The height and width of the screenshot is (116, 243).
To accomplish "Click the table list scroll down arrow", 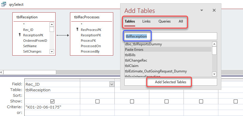I will [x=214, y=74].
